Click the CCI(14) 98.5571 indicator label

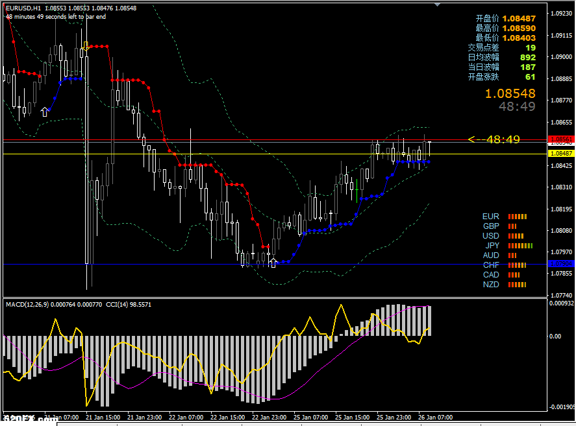pyautogui.click(x=129, y=305)
